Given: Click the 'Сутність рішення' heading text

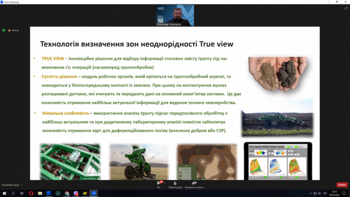Looking at the screenshot, I should coord(59,77).
